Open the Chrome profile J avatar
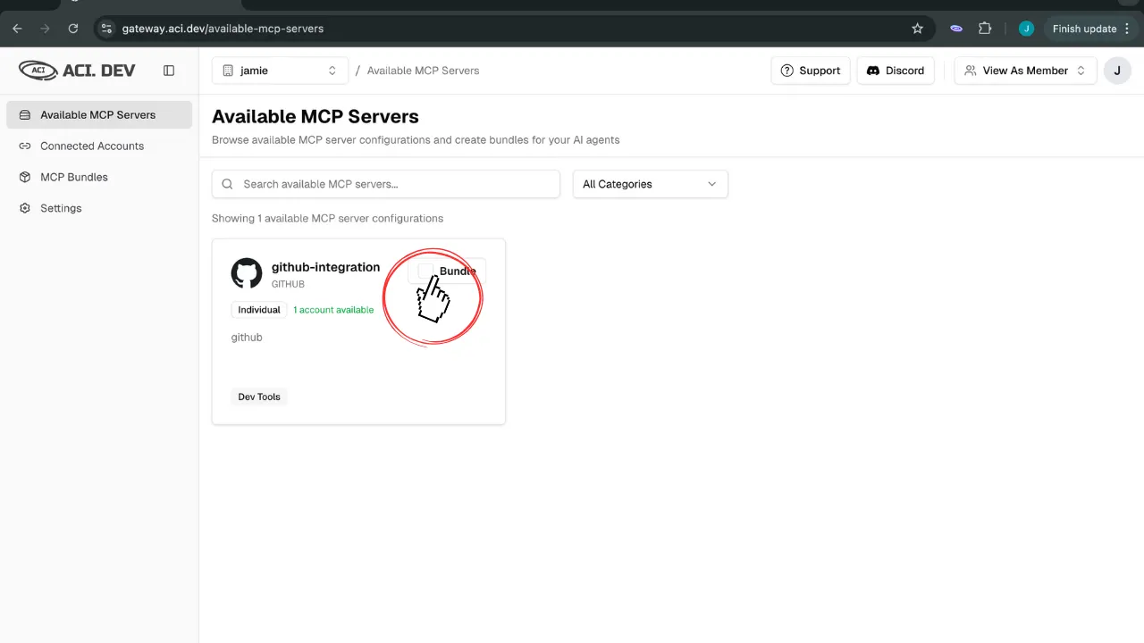Viewport: 1144px width, 643px height. pos(1026,29)
